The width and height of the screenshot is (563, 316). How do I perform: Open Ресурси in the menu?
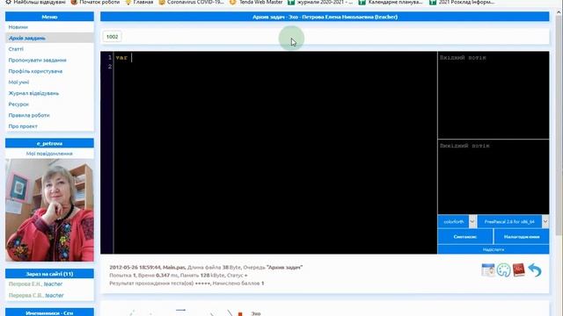pos(18,104)
